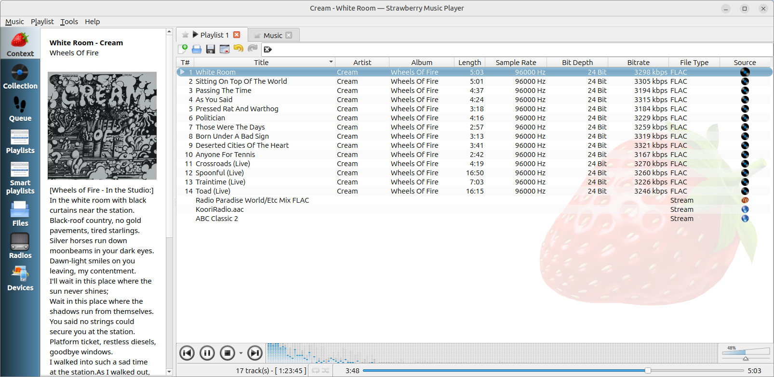Open the Tools menu

click(x=69, y=21)
